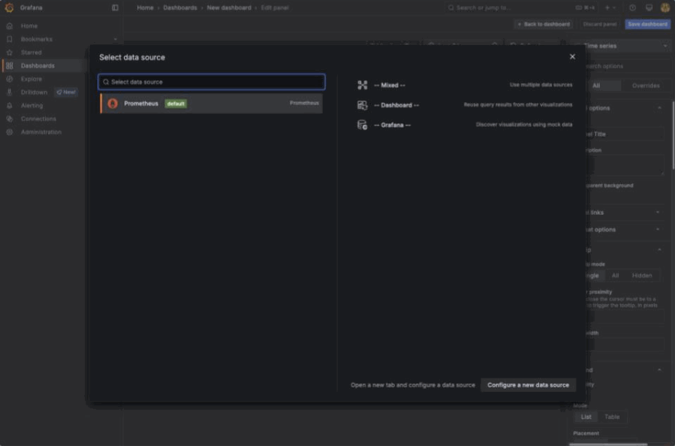Pick the Grafana mock data source icon
Viewport: 675px width, 446px height.
point(363,125)
